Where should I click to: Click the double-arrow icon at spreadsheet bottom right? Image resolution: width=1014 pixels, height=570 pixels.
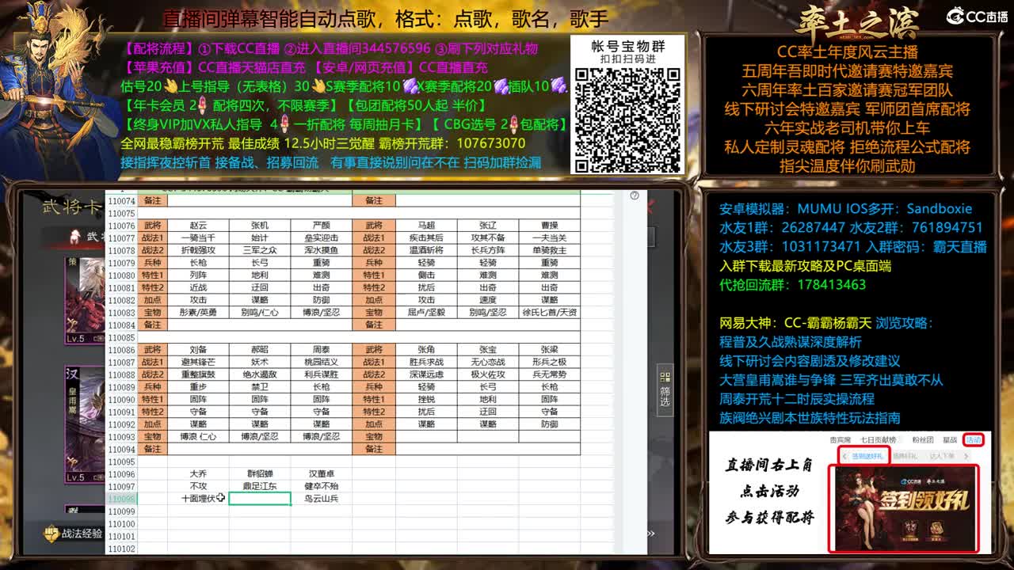click(651, 534)
